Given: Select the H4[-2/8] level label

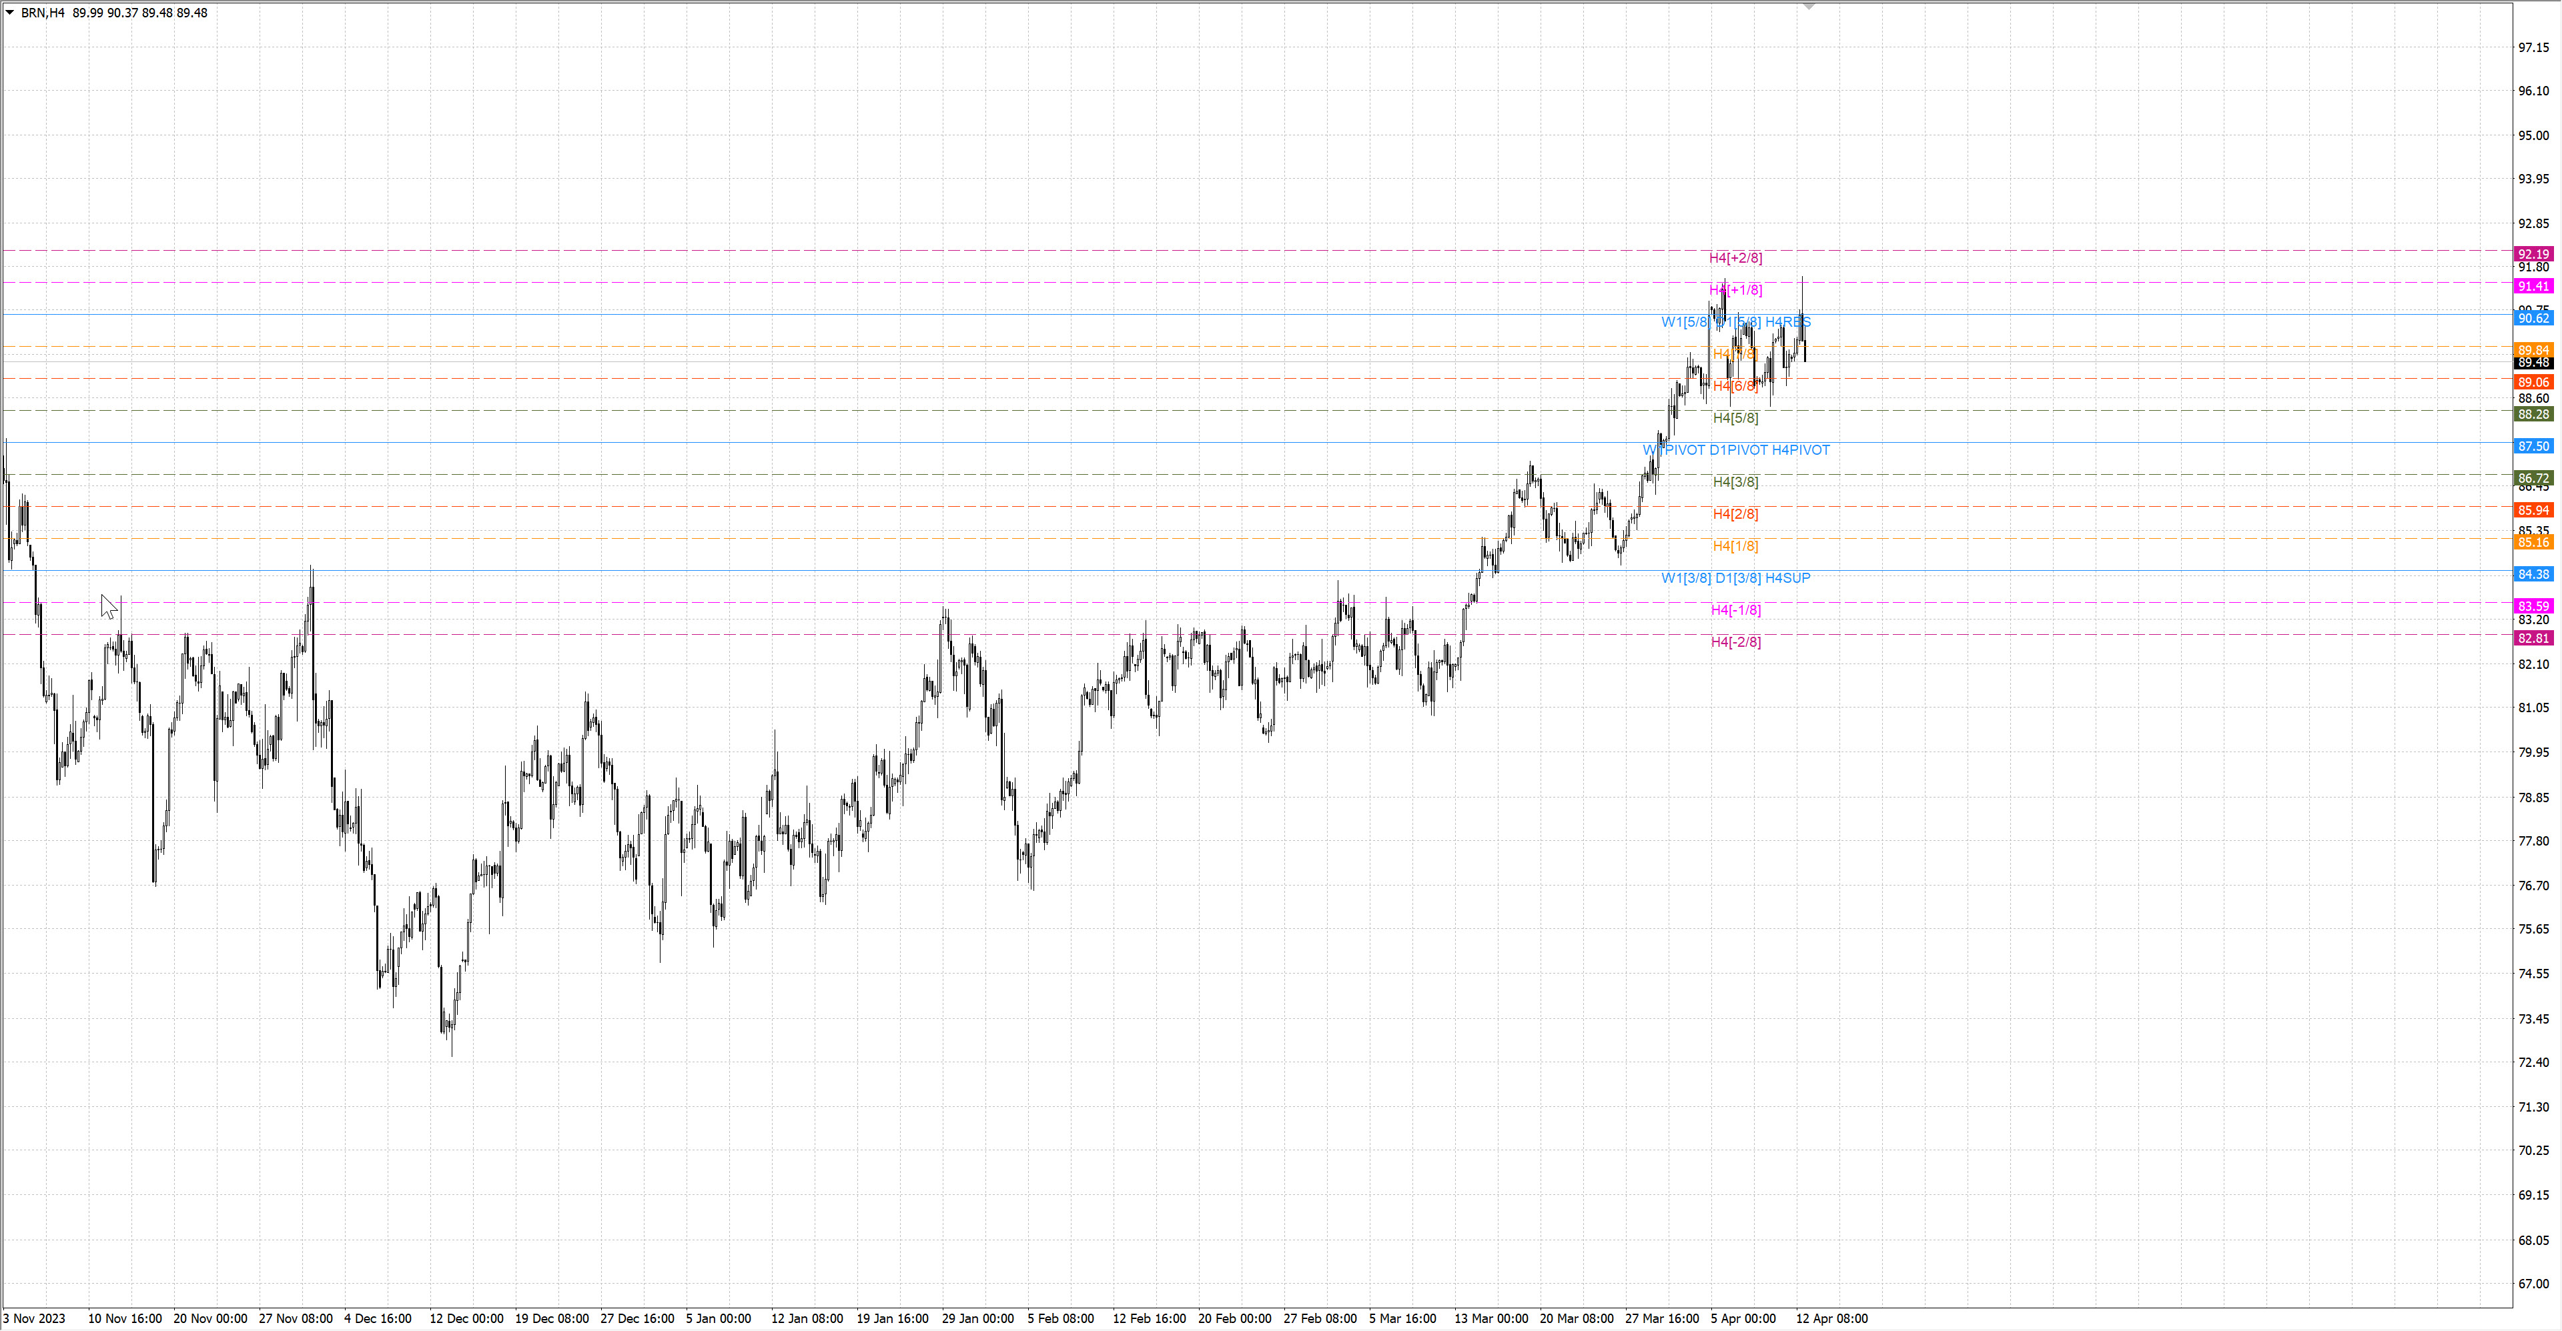Looking at the screenshot, I should pos(1735,642).
